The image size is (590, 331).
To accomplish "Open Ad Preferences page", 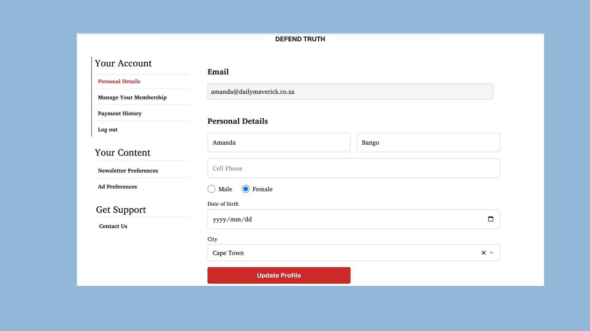I will 117,187.
